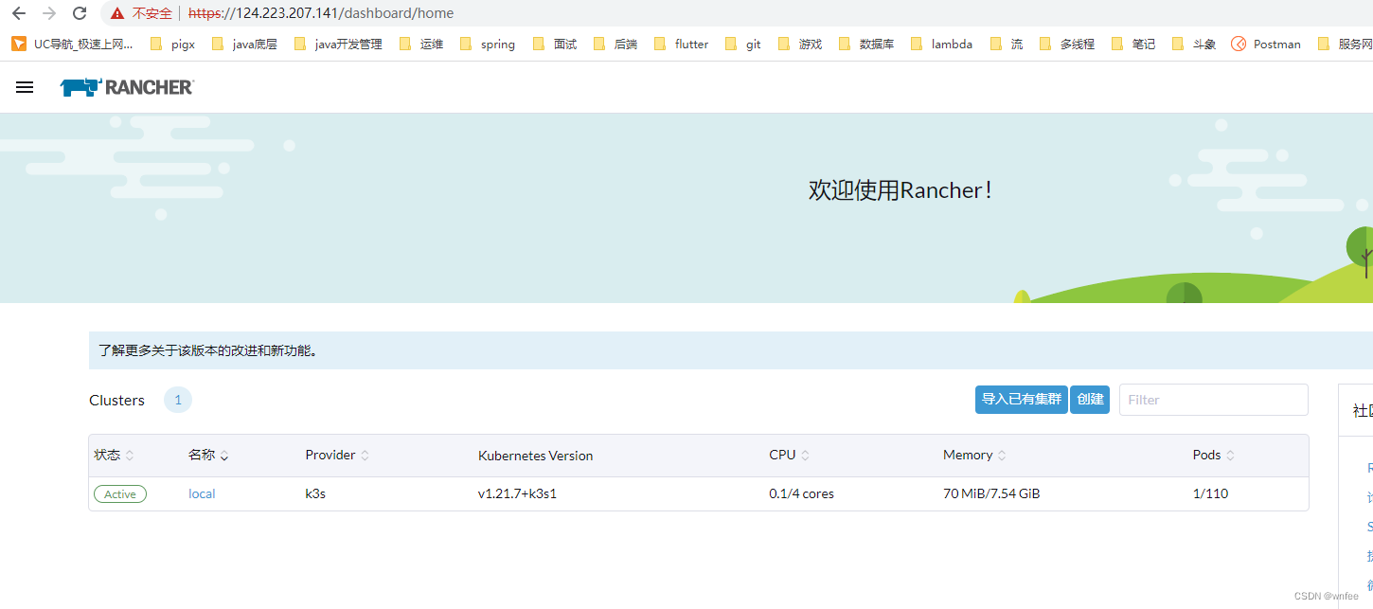Open the 斗象 bookmark folder
This screenshot has height=609, width=1373.
1193,44
